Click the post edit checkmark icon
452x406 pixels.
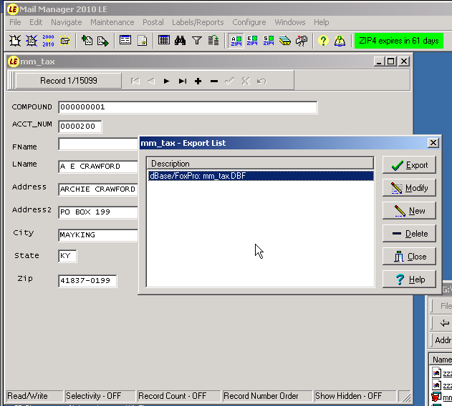pyautogui.click(x=230, y=81)
